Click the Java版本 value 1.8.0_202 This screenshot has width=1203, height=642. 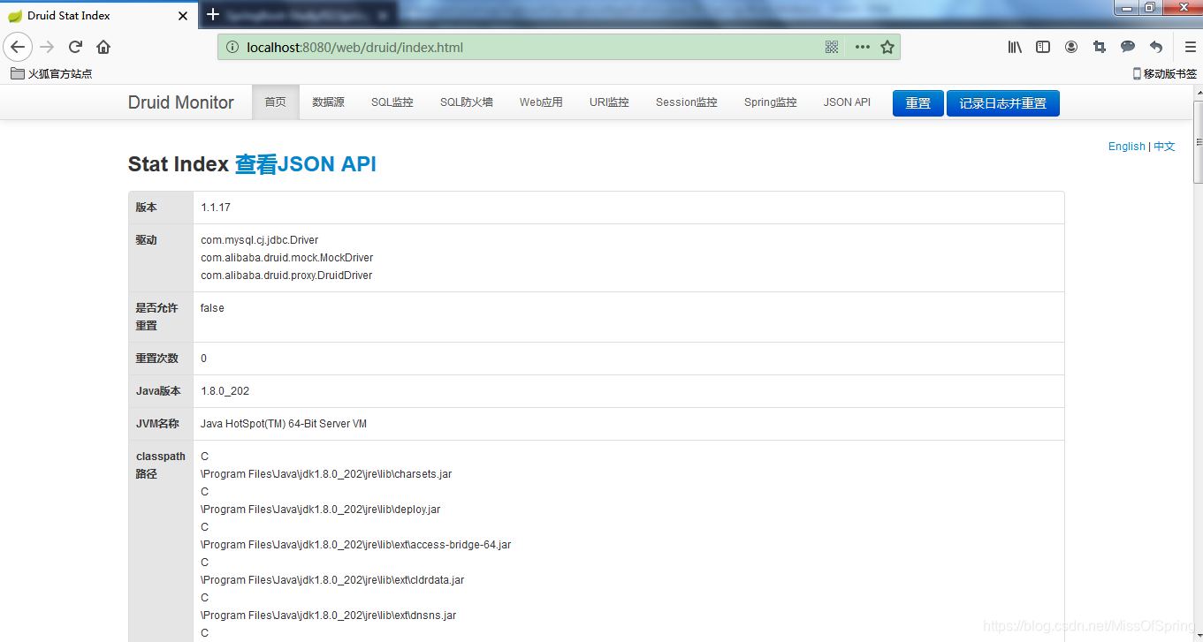(225, 391)
